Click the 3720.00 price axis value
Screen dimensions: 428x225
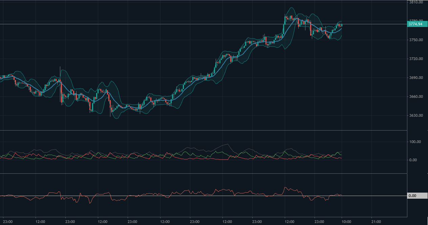(415, 59)
